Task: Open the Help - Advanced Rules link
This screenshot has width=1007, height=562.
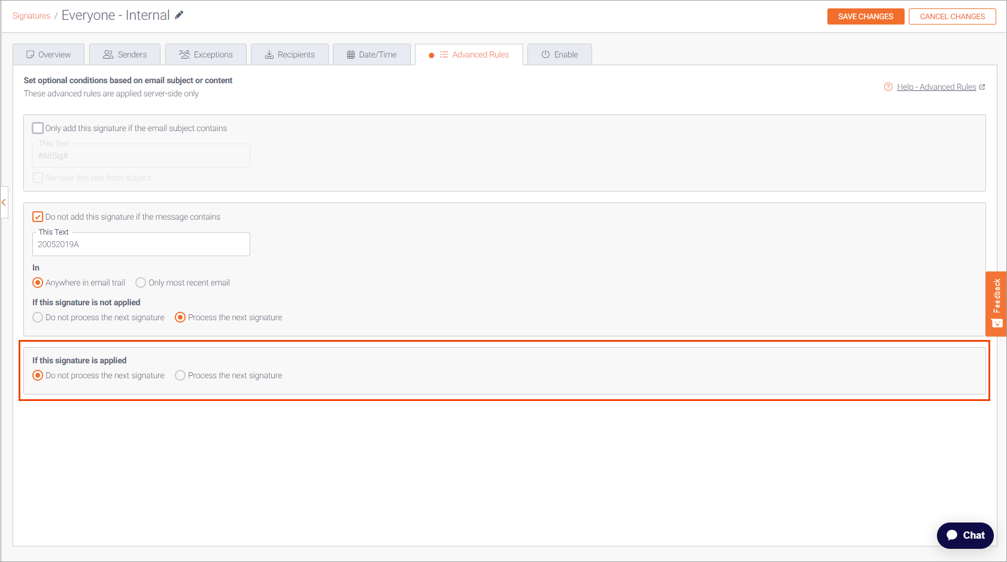Action: (x=936, y=87)
